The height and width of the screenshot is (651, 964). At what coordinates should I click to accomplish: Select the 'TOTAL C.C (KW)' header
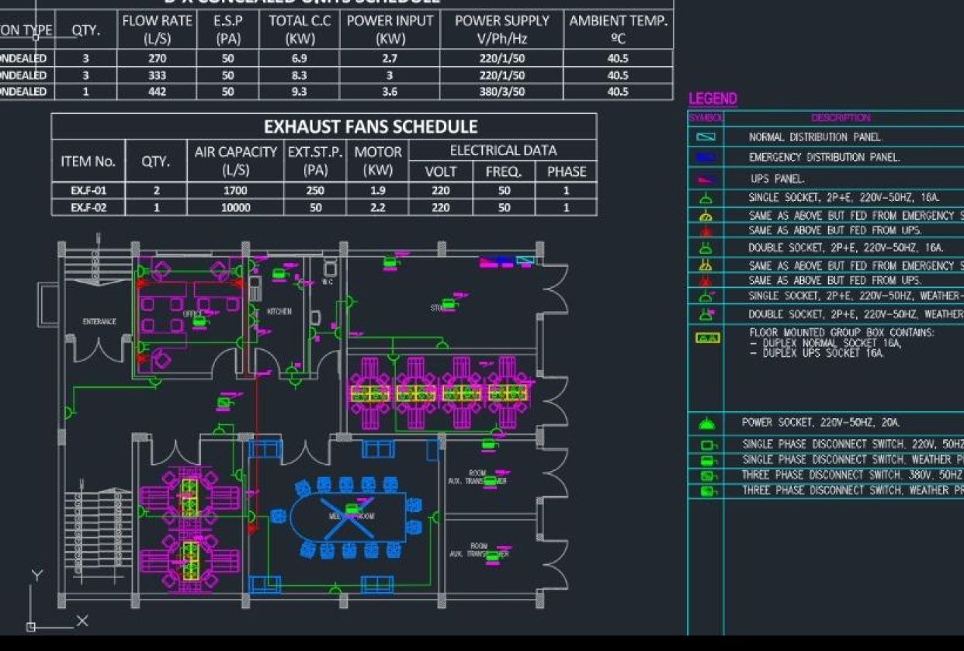click(300, 29)
